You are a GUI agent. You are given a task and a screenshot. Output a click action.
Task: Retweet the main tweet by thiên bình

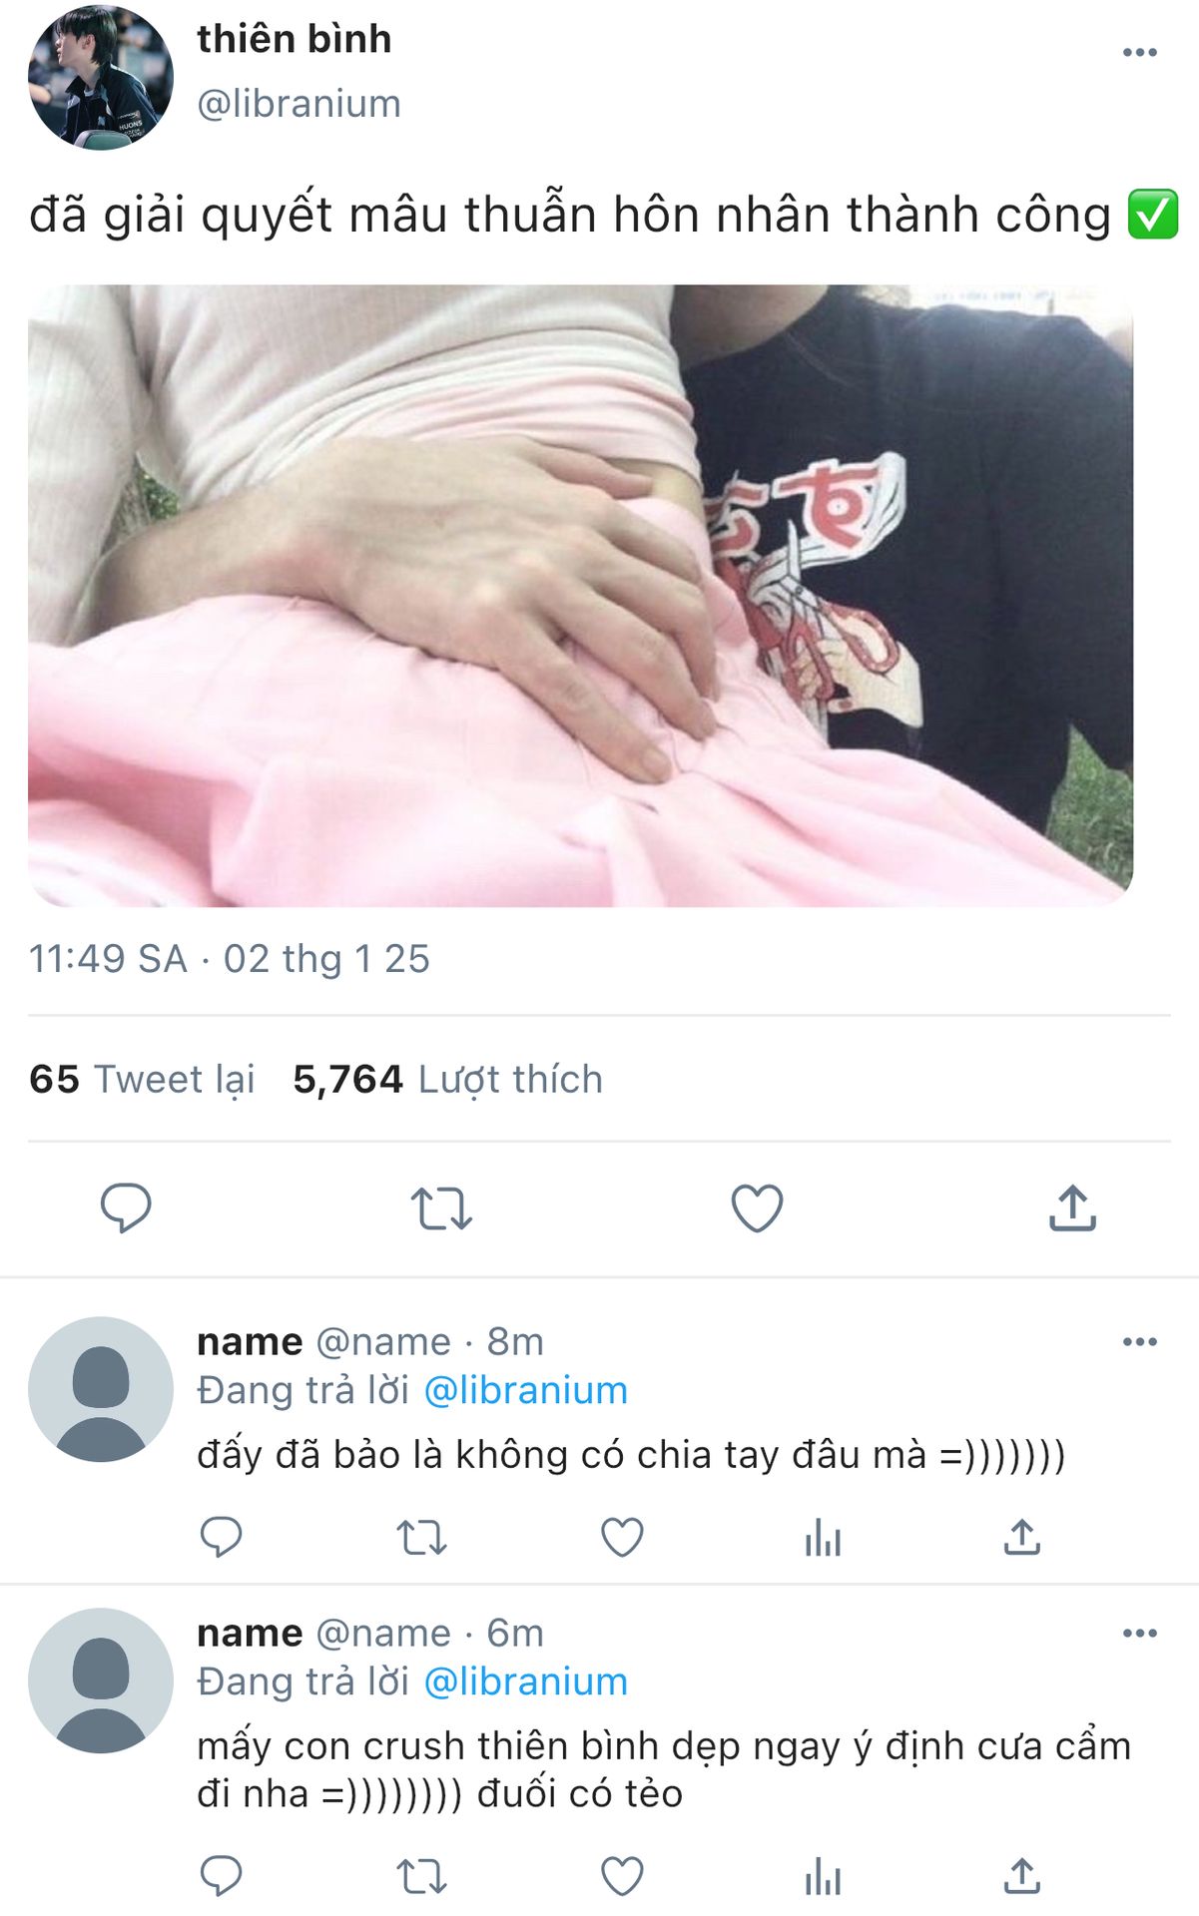coord(441,1208)
